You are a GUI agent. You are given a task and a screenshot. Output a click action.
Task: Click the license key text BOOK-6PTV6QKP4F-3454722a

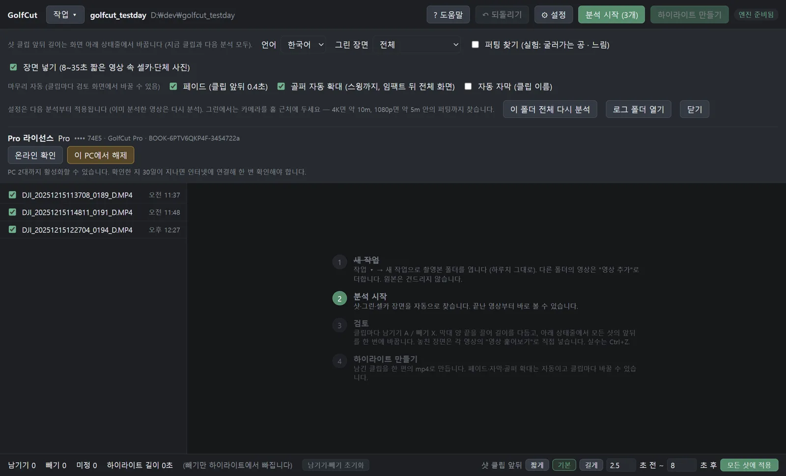tap(194, 139)
